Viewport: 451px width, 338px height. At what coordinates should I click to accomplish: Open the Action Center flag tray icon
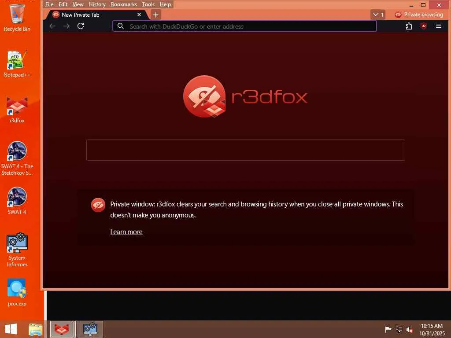tap(388, 329)
